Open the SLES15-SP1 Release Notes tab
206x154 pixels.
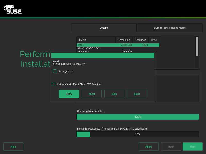tap(169, 28)
